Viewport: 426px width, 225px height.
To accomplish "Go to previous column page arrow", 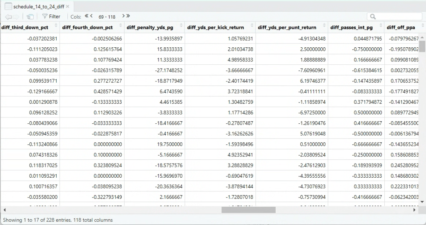I will (x=92, y=16).
